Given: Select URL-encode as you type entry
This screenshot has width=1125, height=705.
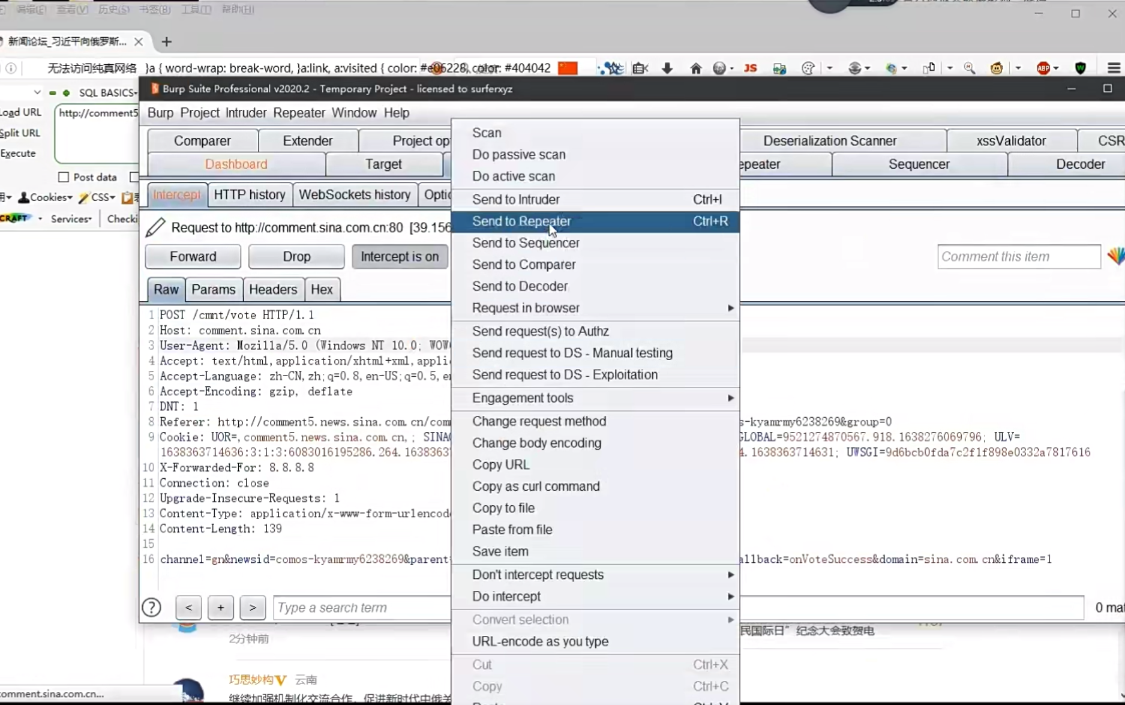Looking at the screenshot, I should point(595,641).
